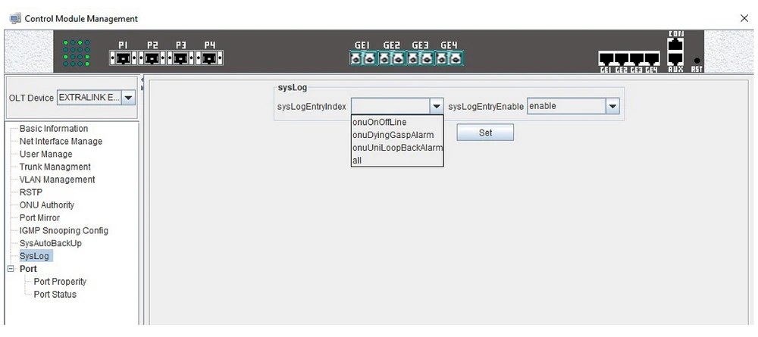The height and width of the screenshot is (337, 758).
Task: Click the status LED indicator grid
Action: point(76,53)
